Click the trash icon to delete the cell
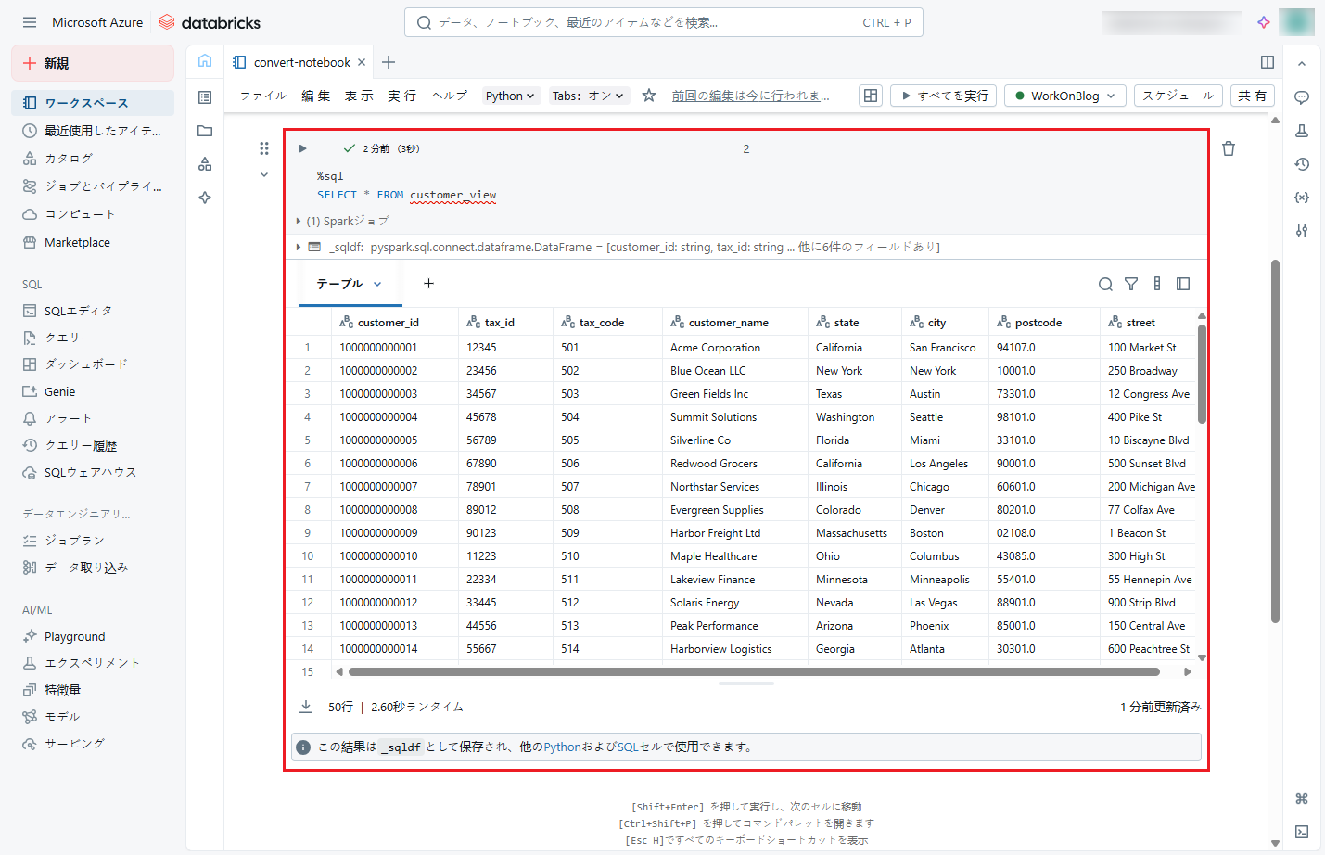 tap(1229, 148)
